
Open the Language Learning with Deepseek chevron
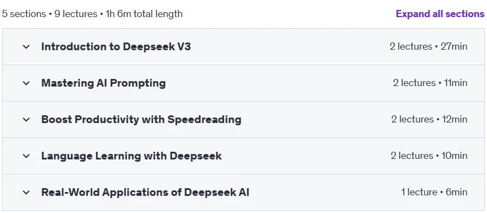point(26,156)
